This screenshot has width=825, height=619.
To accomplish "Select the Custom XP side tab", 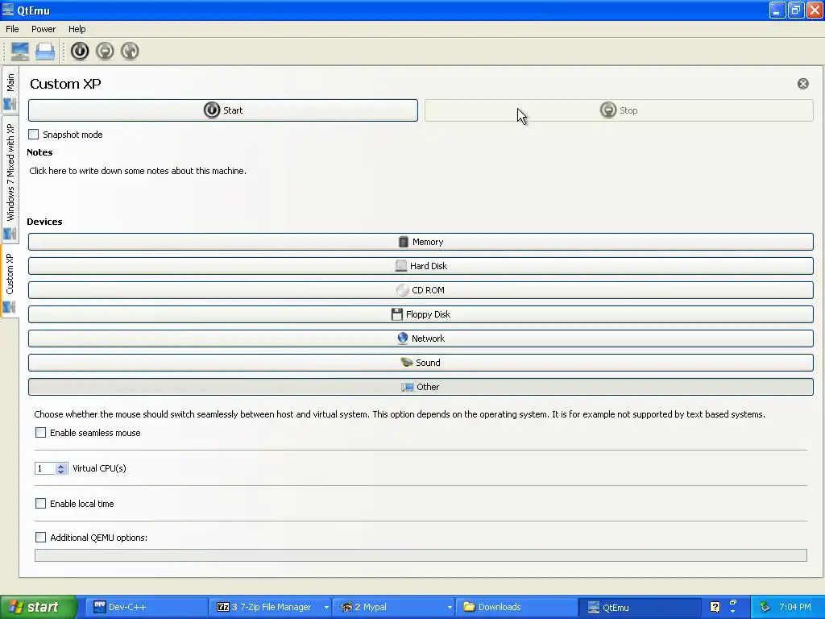I will [10, 281].
